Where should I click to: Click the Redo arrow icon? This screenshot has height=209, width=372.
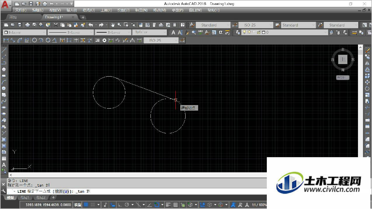pyautogui.click(x=101, y=25)
